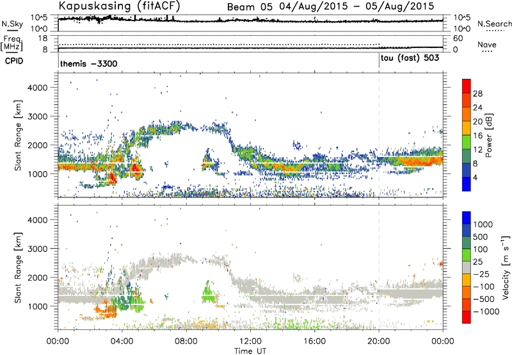Click the '2000' tick on the velocity panel axis
The width and height of the screenshot is (512, 355).
tap(38, 277)
